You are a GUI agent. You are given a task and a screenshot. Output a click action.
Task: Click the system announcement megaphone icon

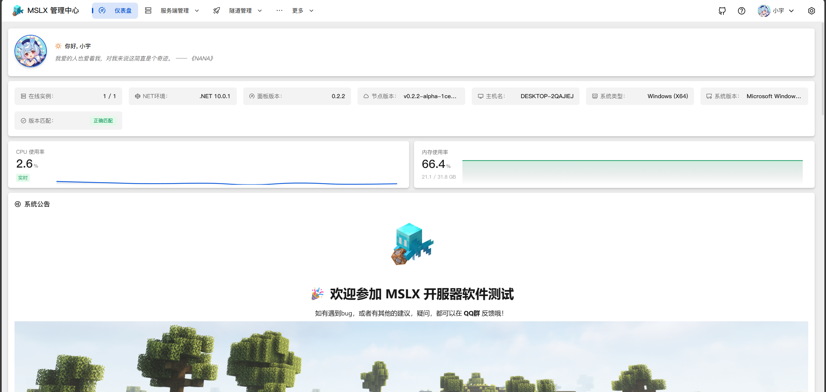click(x=18, y=204)
